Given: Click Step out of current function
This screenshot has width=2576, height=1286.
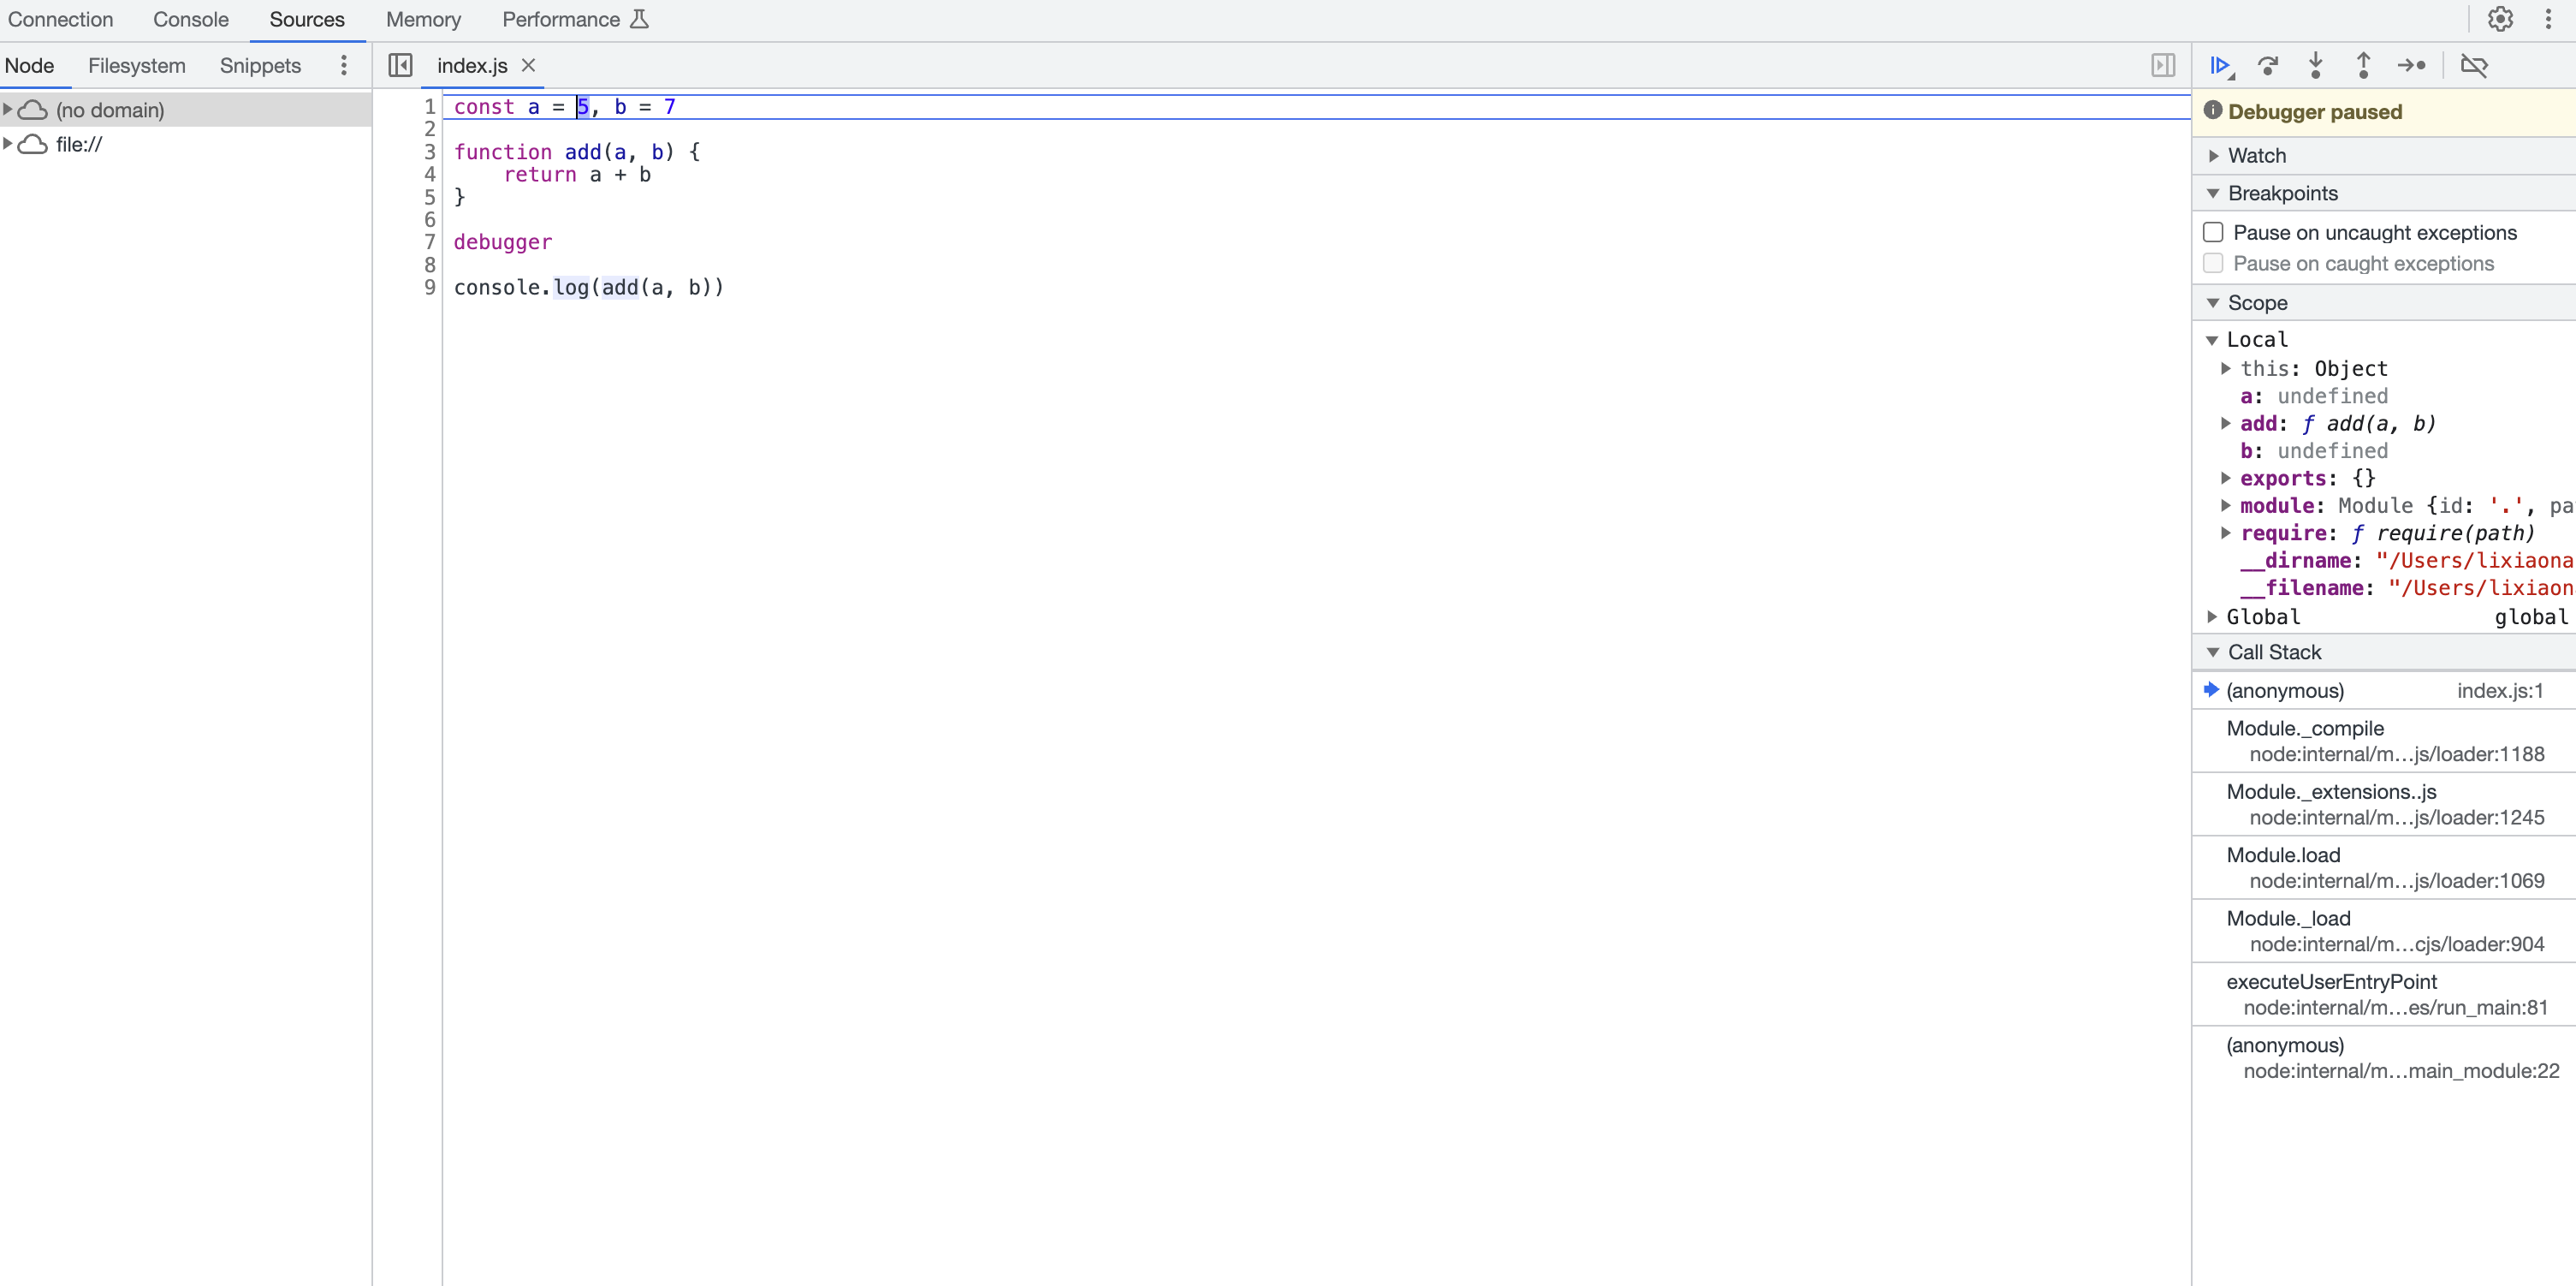Looking at the screenshot, I should (x=2363, y=65).
